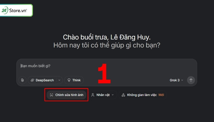The height and width of the screenshot is (122, 214).
Task: Click the Think lightbulb icon
Action: (69, 80)
